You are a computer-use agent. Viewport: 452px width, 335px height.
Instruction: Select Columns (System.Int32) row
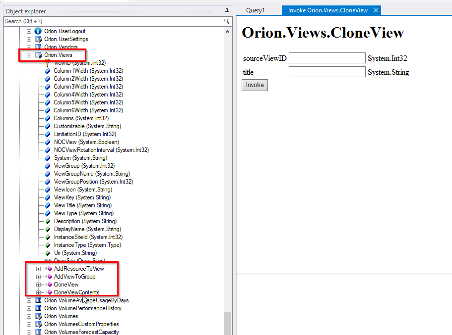point(81,118)
